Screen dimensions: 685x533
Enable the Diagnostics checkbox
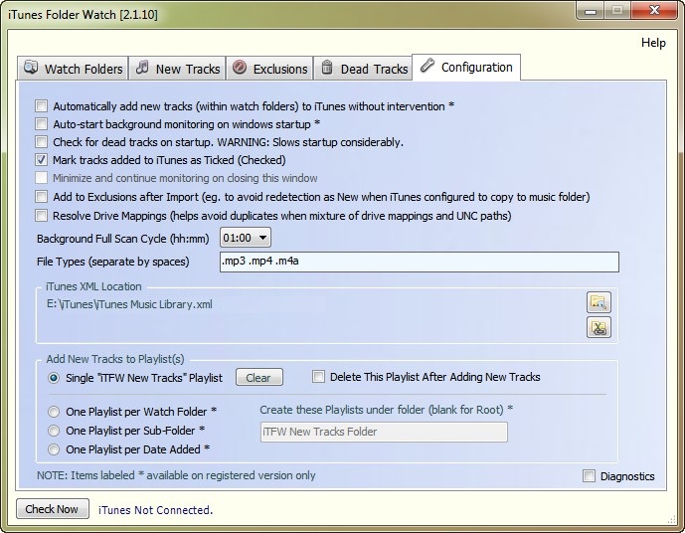pos(589,475)
